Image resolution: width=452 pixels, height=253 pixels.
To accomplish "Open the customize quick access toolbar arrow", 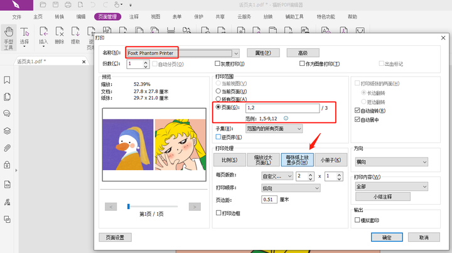I will pyautogui.click(x=131, y=5).
